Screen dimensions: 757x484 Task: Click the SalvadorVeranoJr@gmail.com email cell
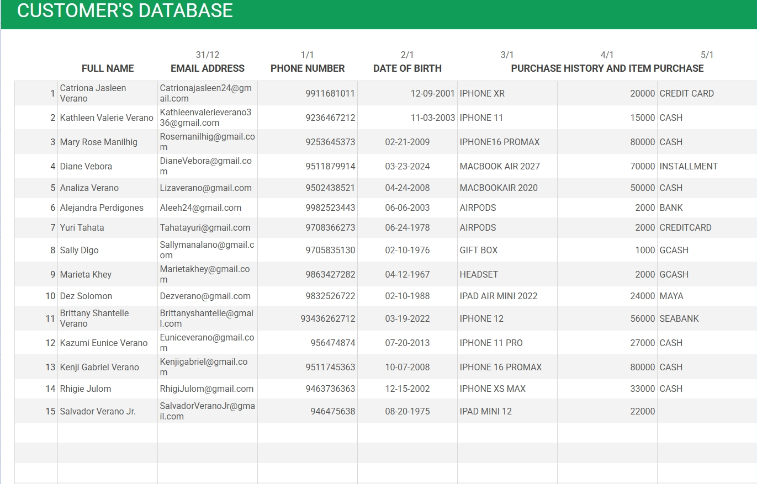point(208,411)
